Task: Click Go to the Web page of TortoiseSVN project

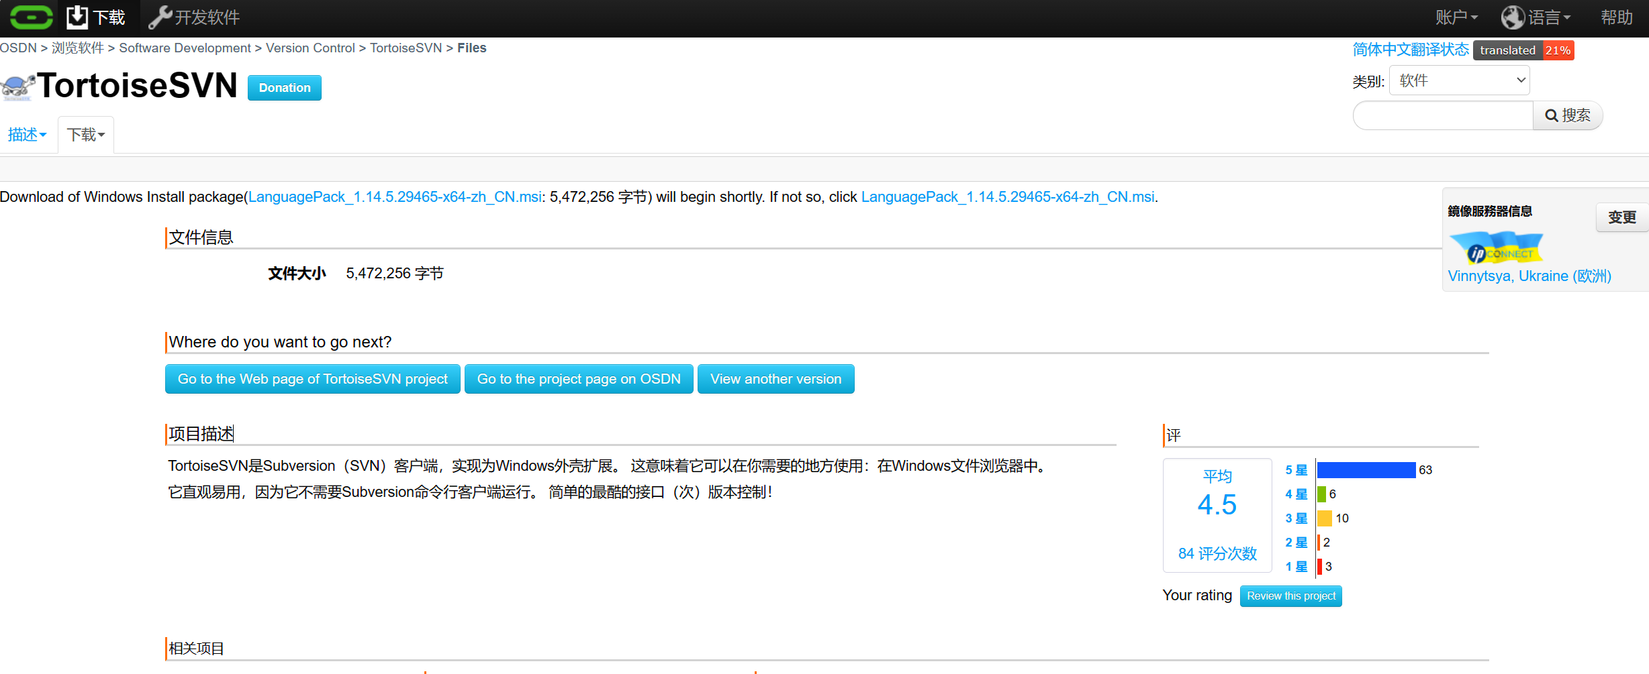Action: 312,378
